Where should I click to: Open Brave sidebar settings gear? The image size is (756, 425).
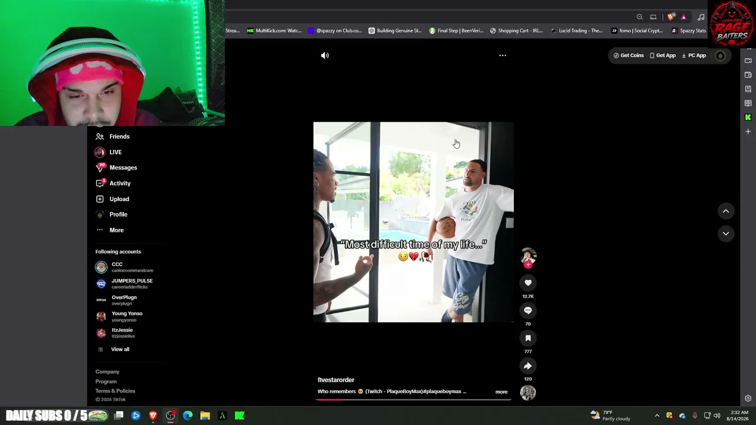click(x=748, y=398)
